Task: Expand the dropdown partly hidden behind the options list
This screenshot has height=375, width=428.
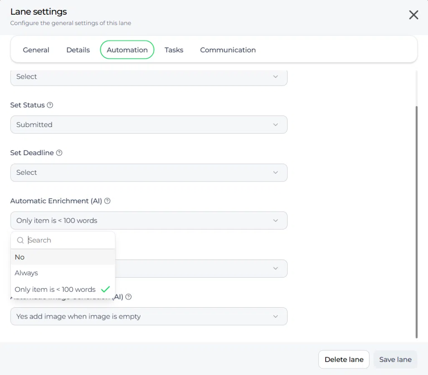Action: click(201, 268)
